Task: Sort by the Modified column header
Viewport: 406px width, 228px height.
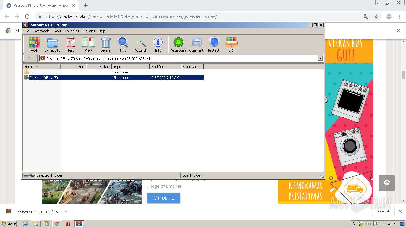Action: (165, 66)
